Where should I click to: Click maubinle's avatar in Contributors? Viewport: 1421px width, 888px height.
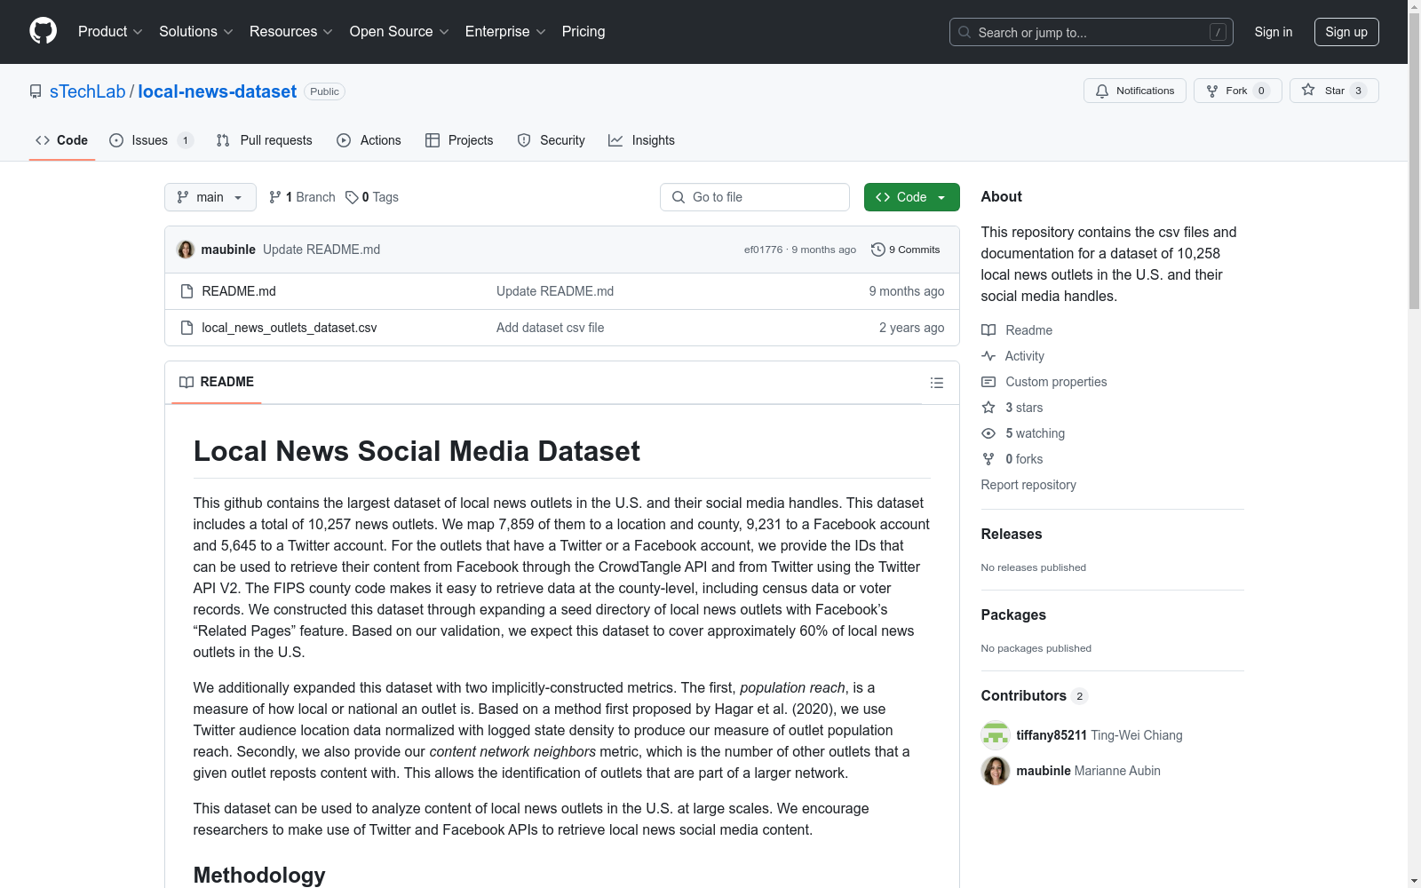[x=996, y=771]
